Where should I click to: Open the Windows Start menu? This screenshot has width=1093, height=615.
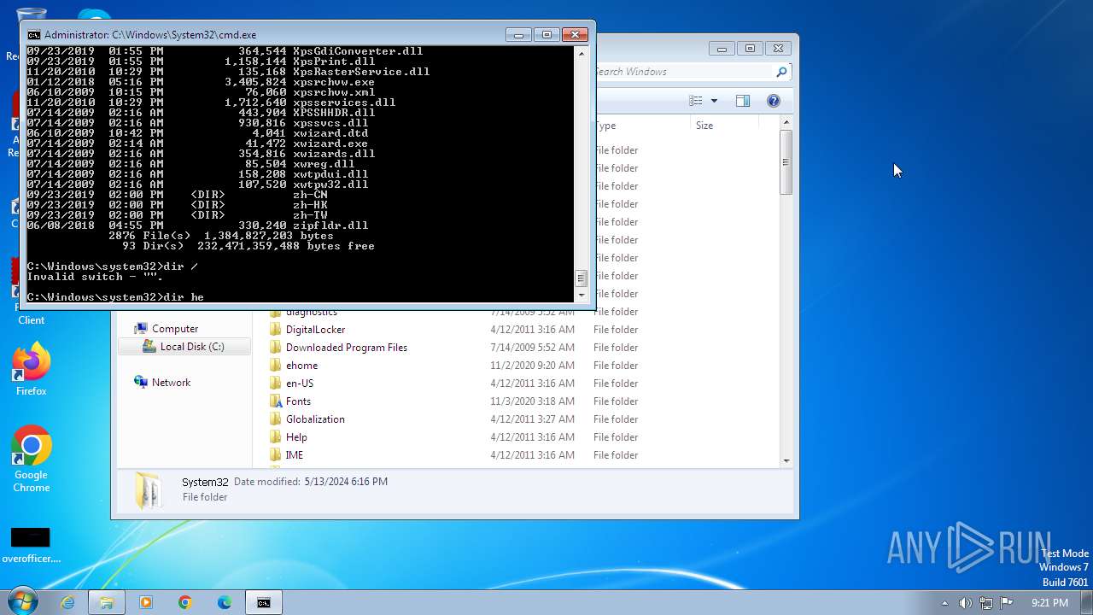22,602
